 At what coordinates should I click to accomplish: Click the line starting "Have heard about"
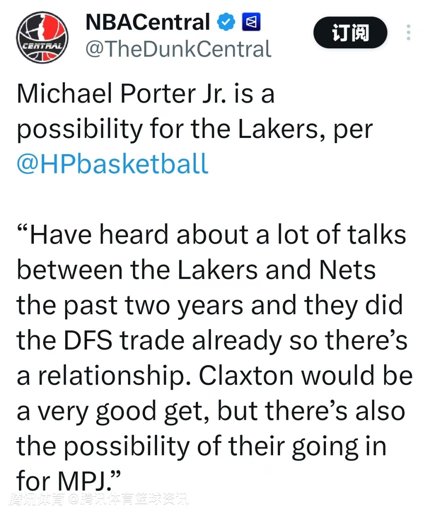pos(211,235)
